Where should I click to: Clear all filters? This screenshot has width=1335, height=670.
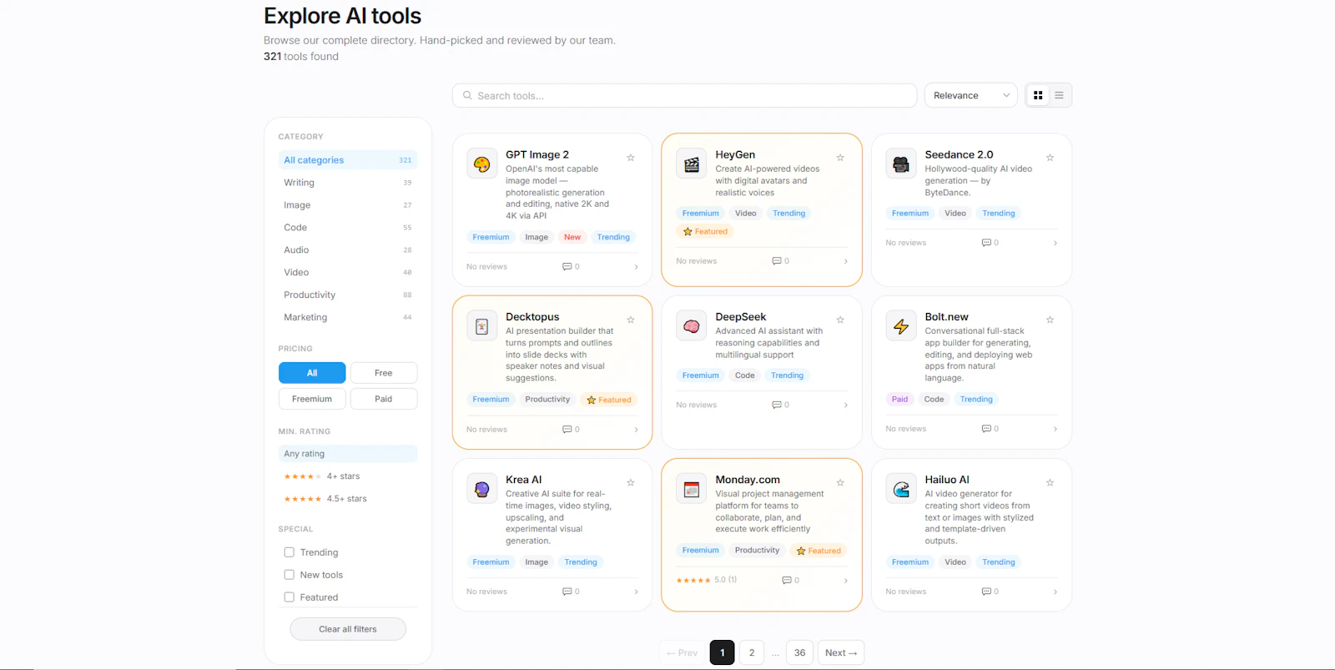(348, 629)
